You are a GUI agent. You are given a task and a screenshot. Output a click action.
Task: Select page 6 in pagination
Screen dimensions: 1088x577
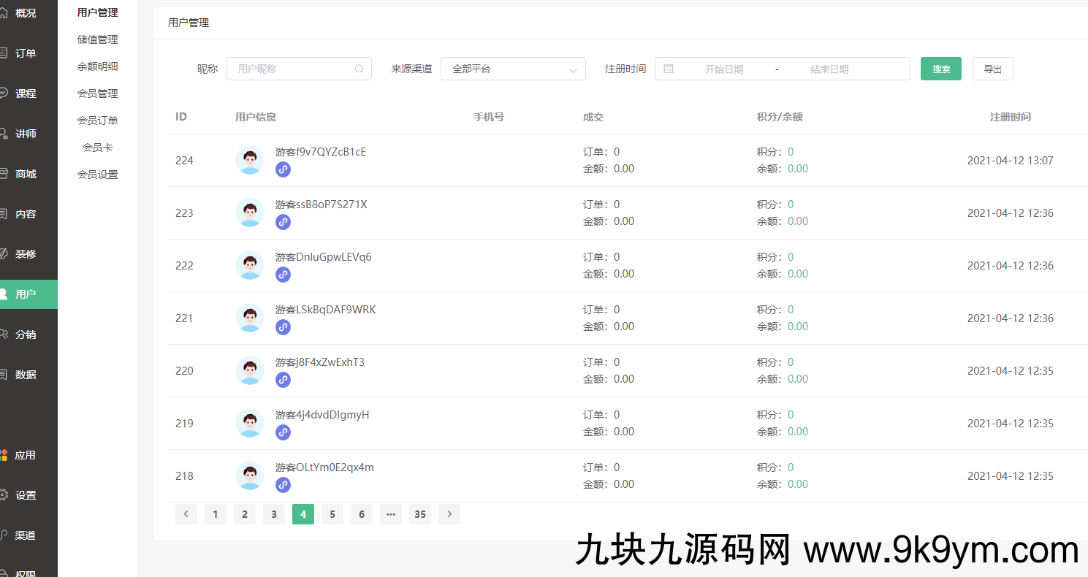coord(361,513)
